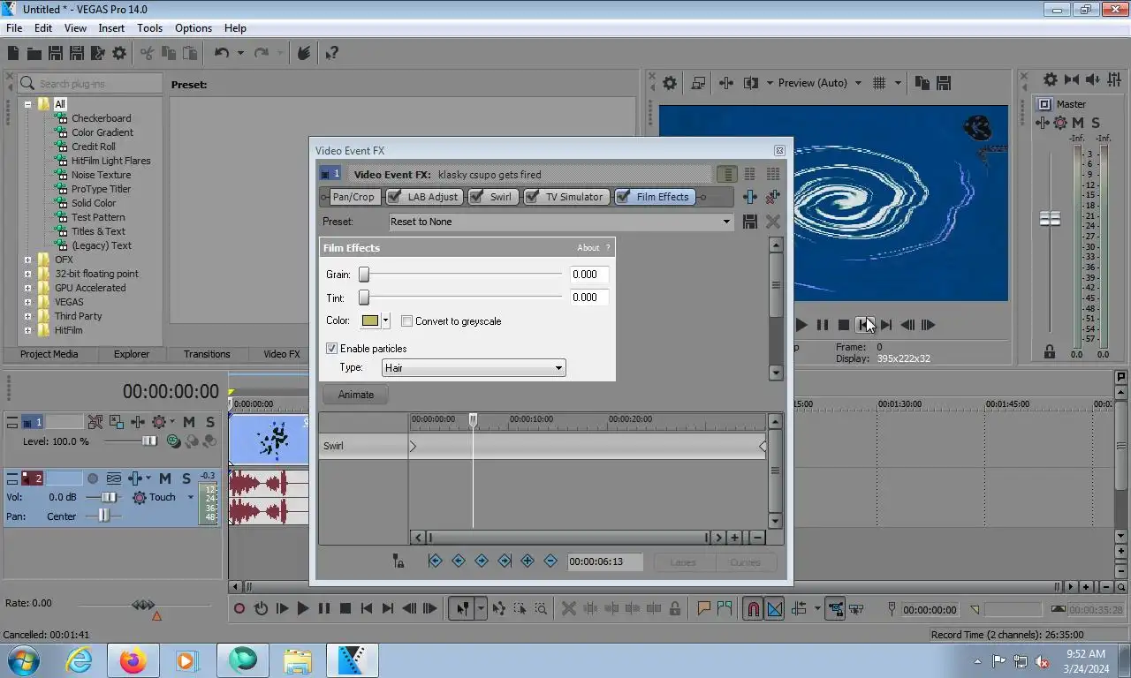Viewport: 1131px width, 678px height.
Task: Disable the LAB Adjust effect checkbox
Action: point(394,197)
